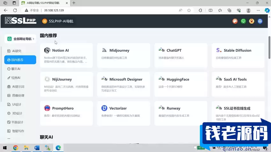Select the AI网址导航-SSLPHP网址导航 tab
Image resolution: width=271 pixels, height=152 pixels.
coord(45,3)
